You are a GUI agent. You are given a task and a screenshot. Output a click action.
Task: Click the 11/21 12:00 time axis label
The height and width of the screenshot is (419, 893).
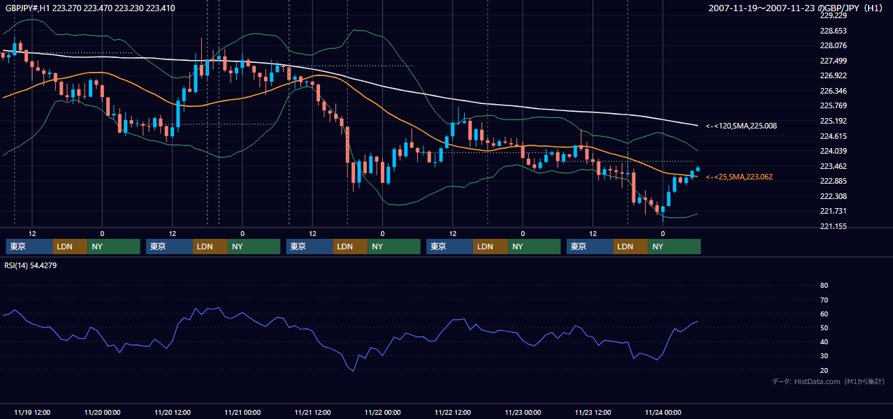click(312, 412)
